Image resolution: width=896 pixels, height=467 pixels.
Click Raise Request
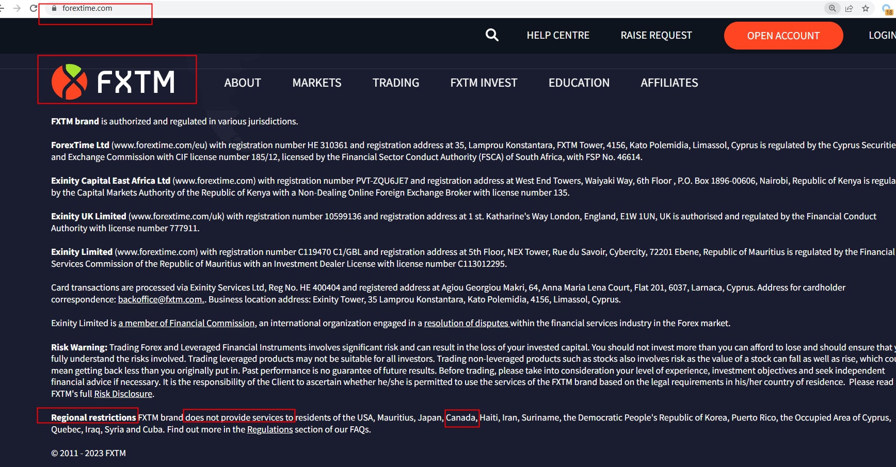click(656, 36)
